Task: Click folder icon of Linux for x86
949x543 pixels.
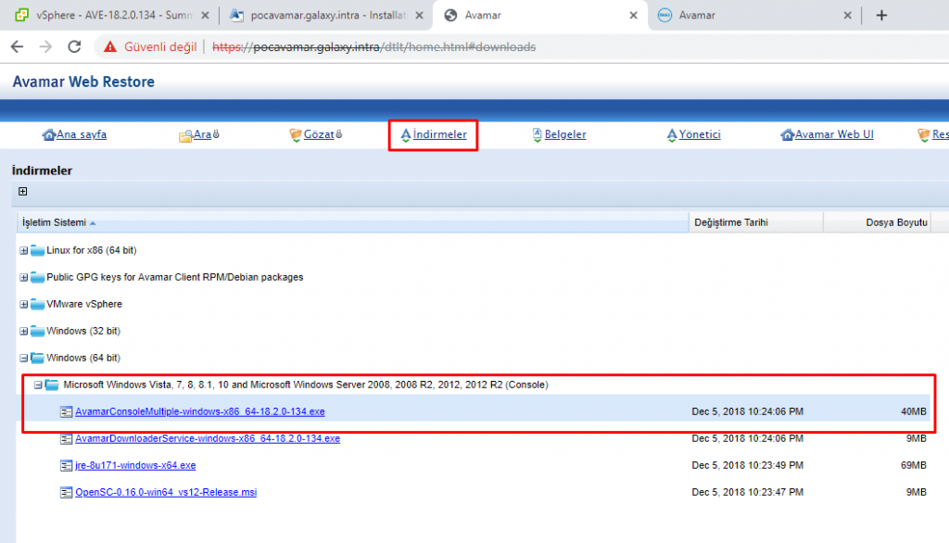Action: coord(37,250)
